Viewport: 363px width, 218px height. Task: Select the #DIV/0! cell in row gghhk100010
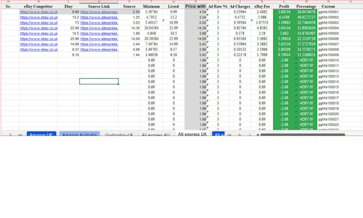click(x=306, y=60)
